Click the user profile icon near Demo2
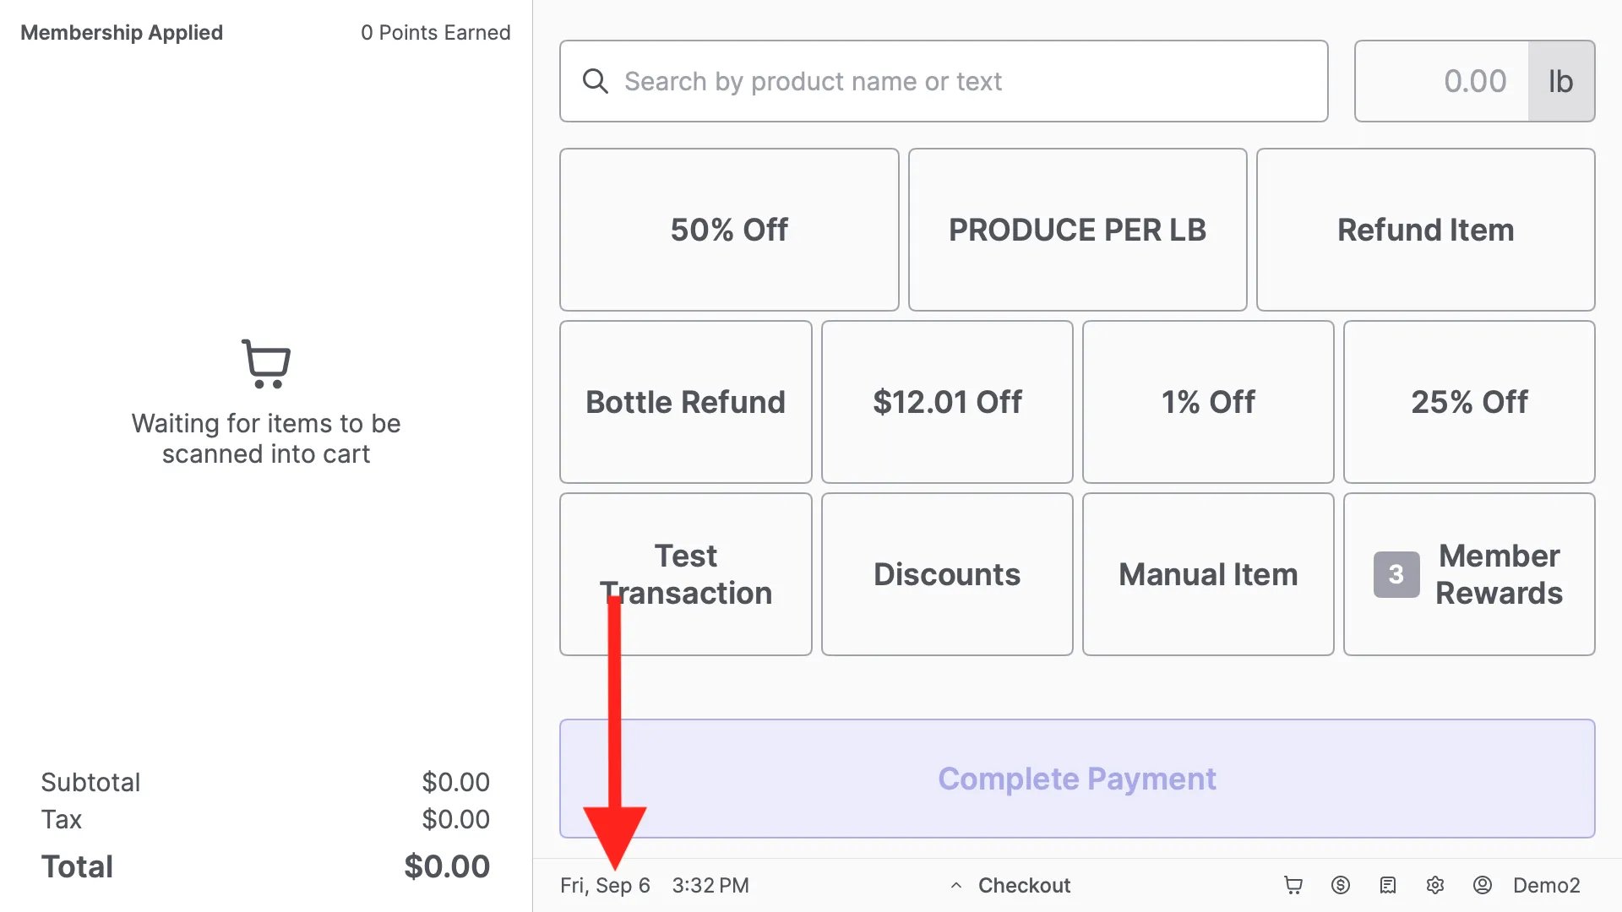Screen dimensions: 1622x912 (1483, 885)
